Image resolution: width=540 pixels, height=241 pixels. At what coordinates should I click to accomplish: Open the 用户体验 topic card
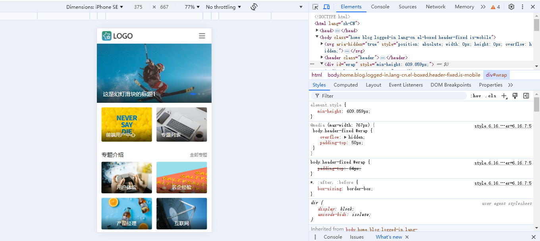(127, 177)
